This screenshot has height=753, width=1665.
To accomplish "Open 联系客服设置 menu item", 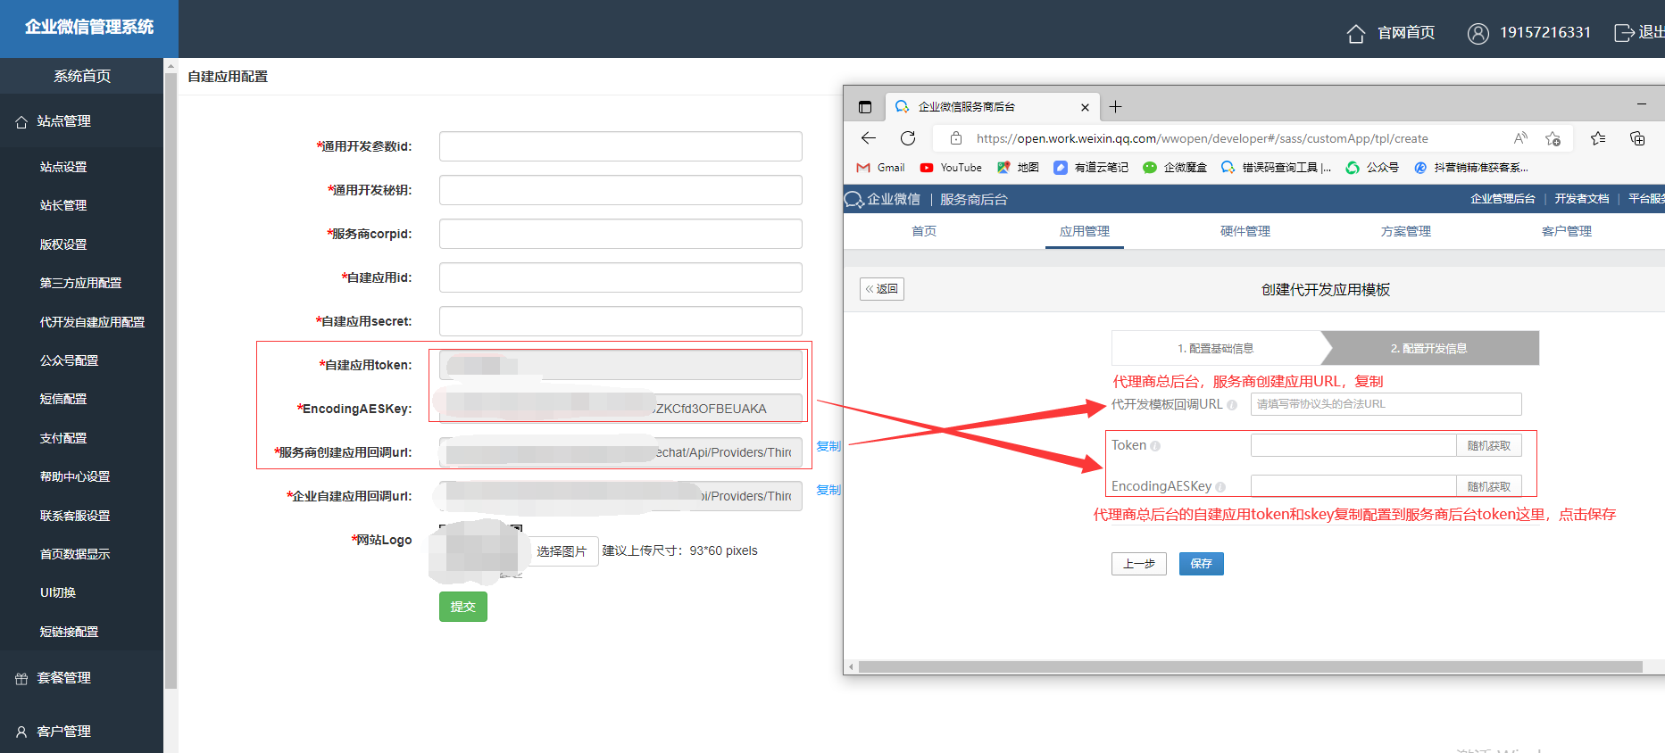I will [x=75, y=517].
